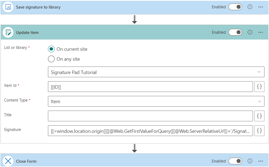Open expression editor for Title field

(259, 116)
